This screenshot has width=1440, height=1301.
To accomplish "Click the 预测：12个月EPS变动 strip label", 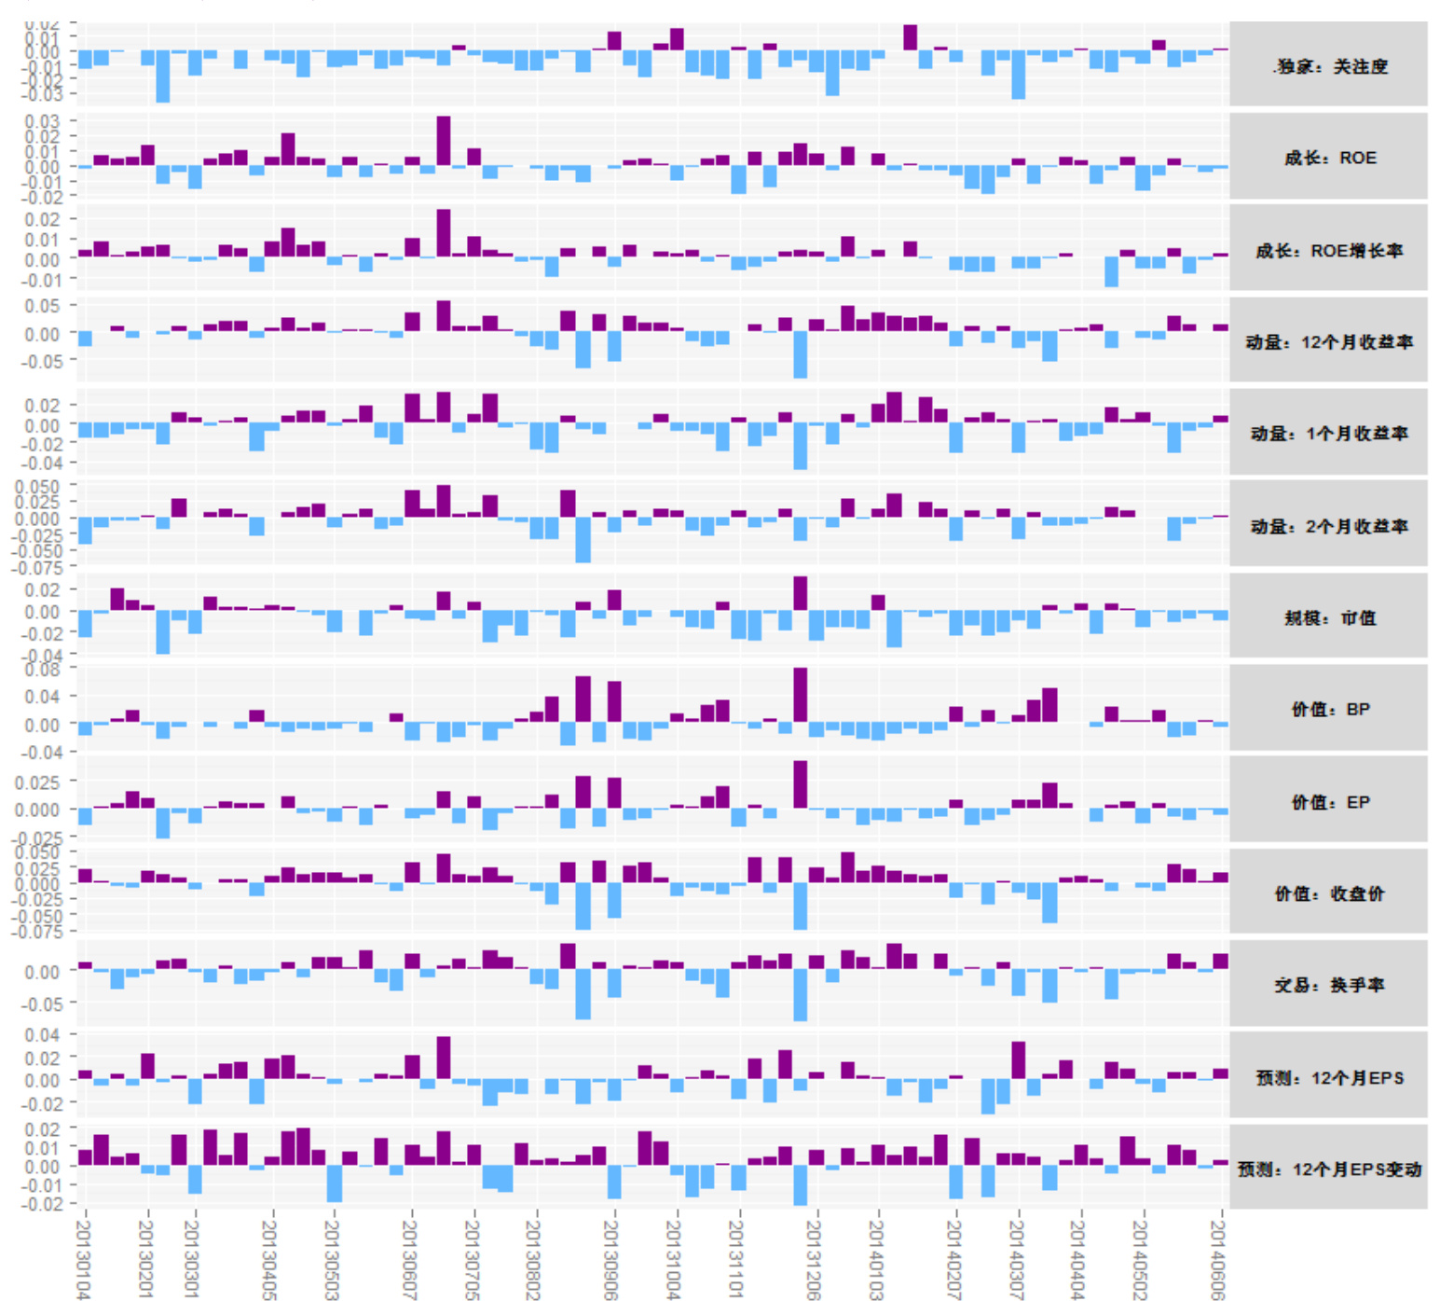I will pyautogui.click(x=1330, y=1169).
